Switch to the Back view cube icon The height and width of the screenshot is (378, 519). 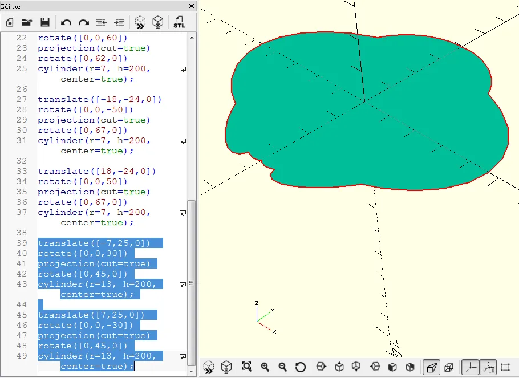410,367
